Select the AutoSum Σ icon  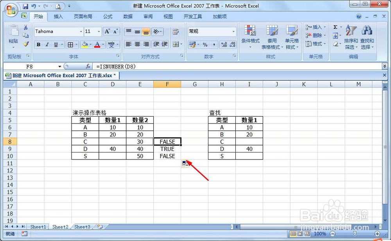[335, 27]
